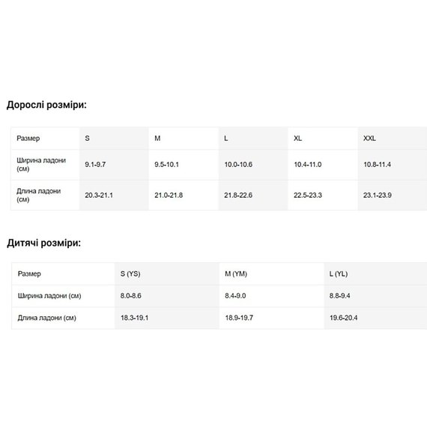Select the adult XXL header cell

tap(393, 139)
